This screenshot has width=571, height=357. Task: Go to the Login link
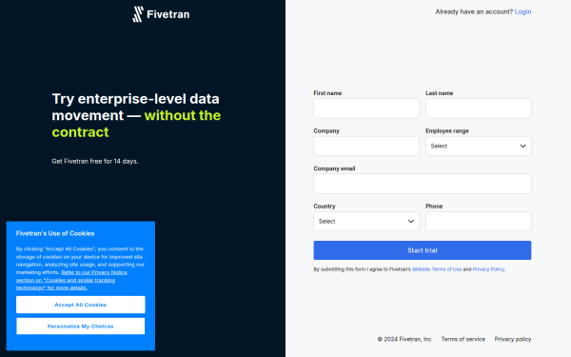click(x=522, y=11)
